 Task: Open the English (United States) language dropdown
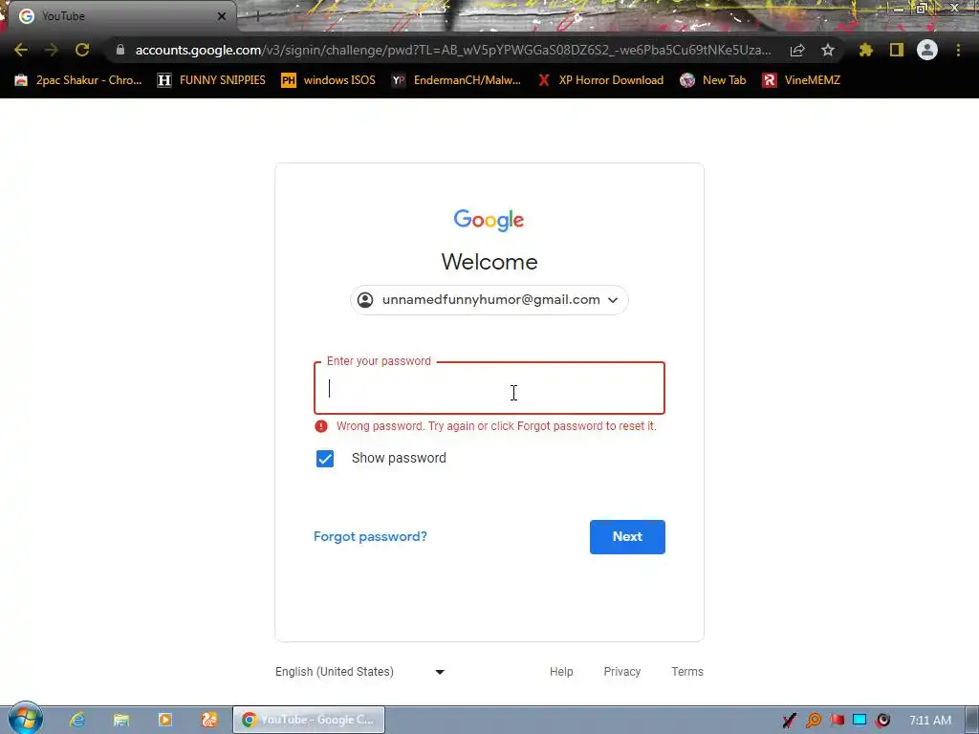(x=360, y=672)
